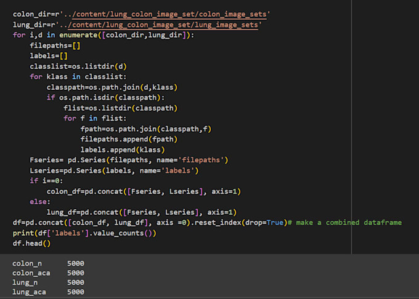Click the colon_dir path link
Screen dimensions: 419x299
169,14
